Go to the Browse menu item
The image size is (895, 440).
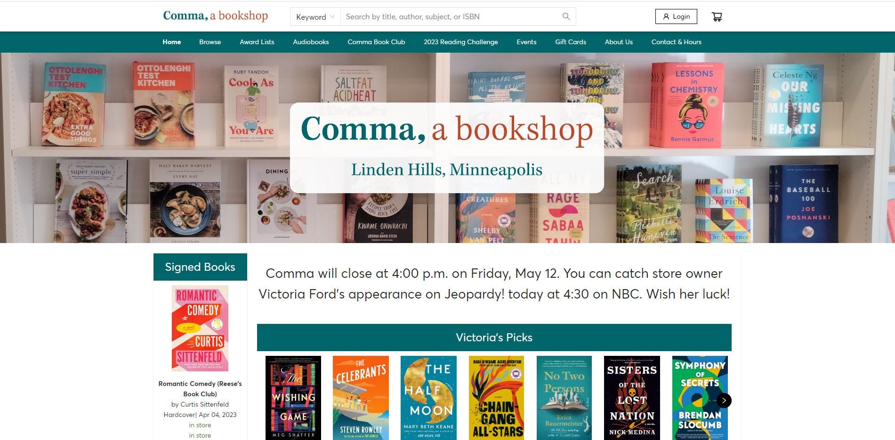pyautogui.click(x=210, y=42)
